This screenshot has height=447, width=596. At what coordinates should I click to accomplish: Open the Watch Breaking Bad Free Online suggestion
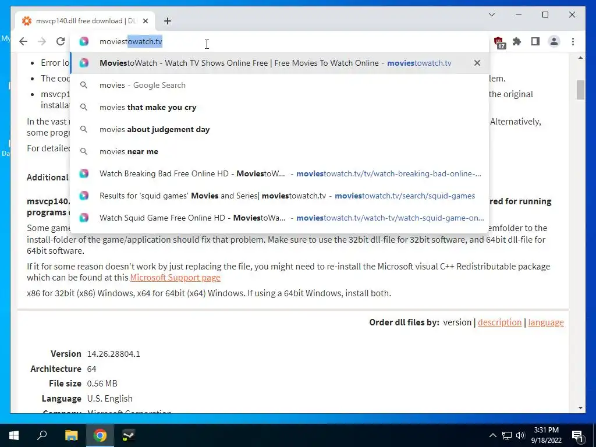279,173
